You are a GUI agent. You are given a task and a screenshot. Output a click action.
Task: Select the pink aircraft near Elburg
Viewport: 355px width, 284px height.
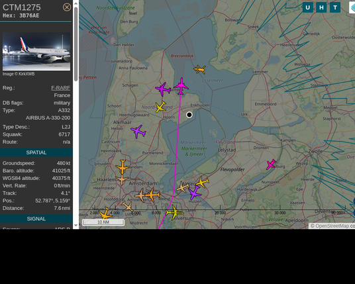271,164
